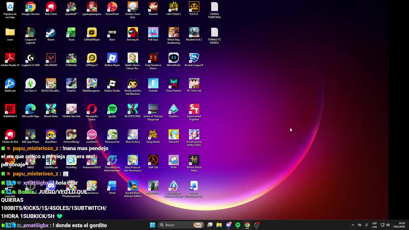This screenshot has width=409, height=230.
Task: Click the Buscar taskbar search box
Action: 182,225
